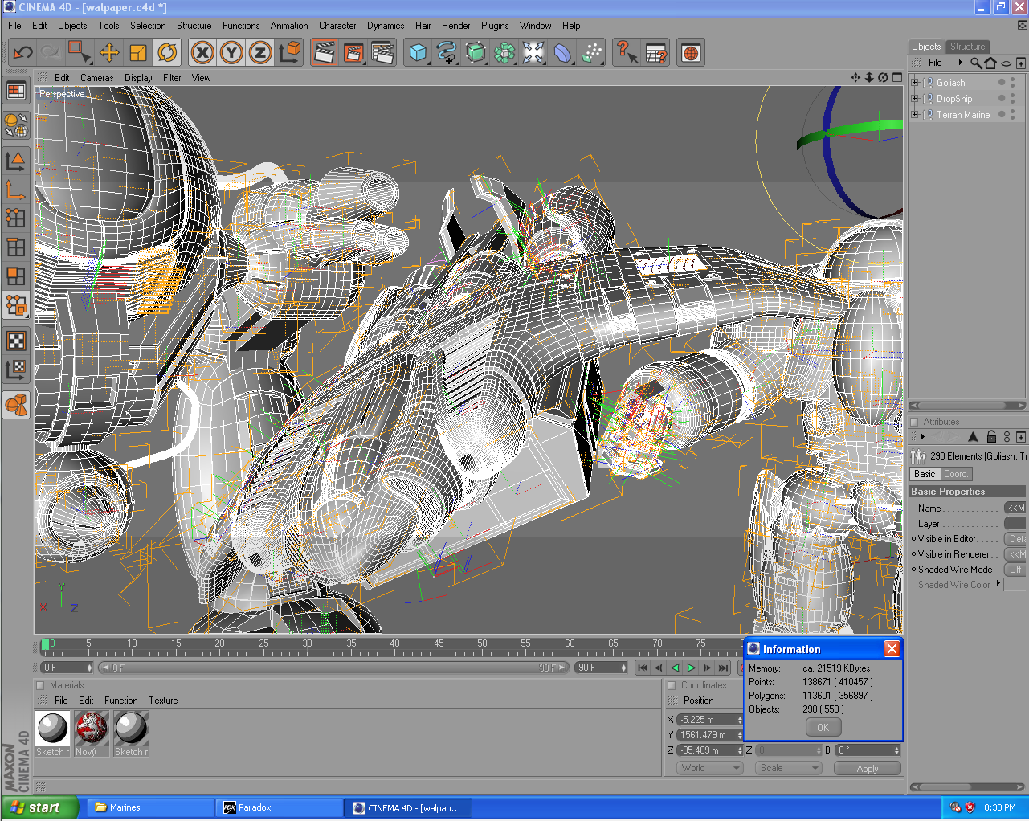This screenshot has width=1029, height=821.
Task: Expand the Terran Marine object tree node
Action: coord(914,115)
